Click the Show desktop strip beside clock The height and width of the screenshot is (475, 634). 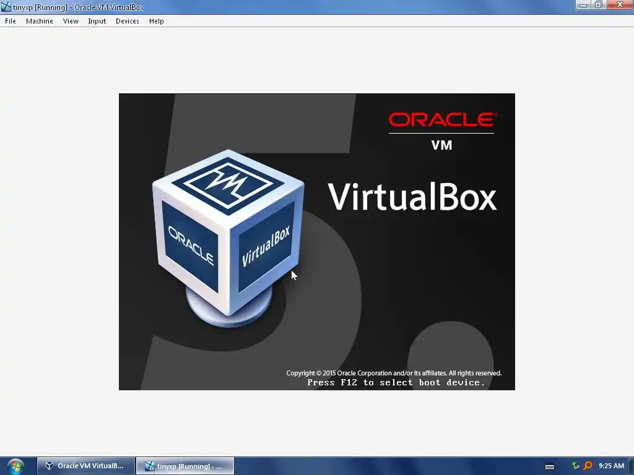632,466
